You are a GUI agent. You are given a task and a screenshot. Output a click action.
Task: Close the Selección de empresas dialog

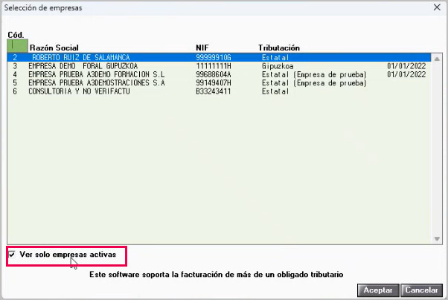(437, 7)
